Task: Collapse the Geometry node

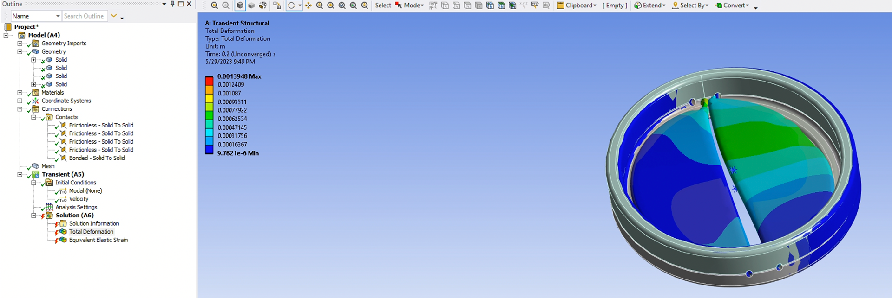Action: 20,52
